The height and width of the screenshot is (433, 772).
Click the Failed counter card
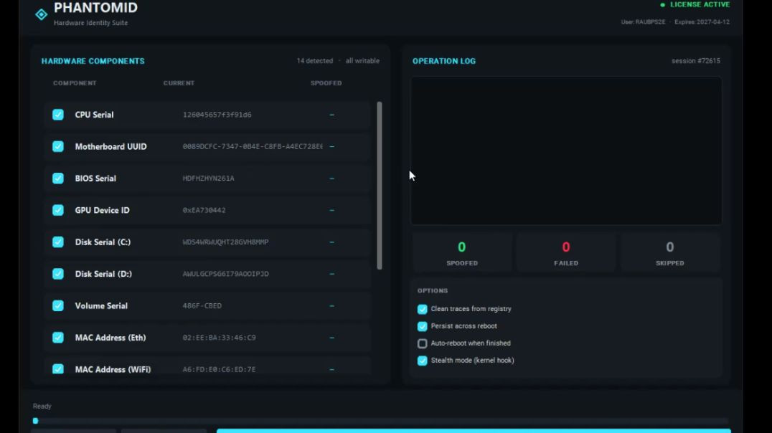click(566, 253)
